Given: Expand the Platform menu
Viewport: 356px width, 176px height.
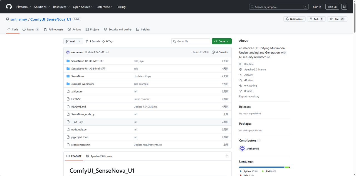Looking at the screenshot, I should coord(24,7).
